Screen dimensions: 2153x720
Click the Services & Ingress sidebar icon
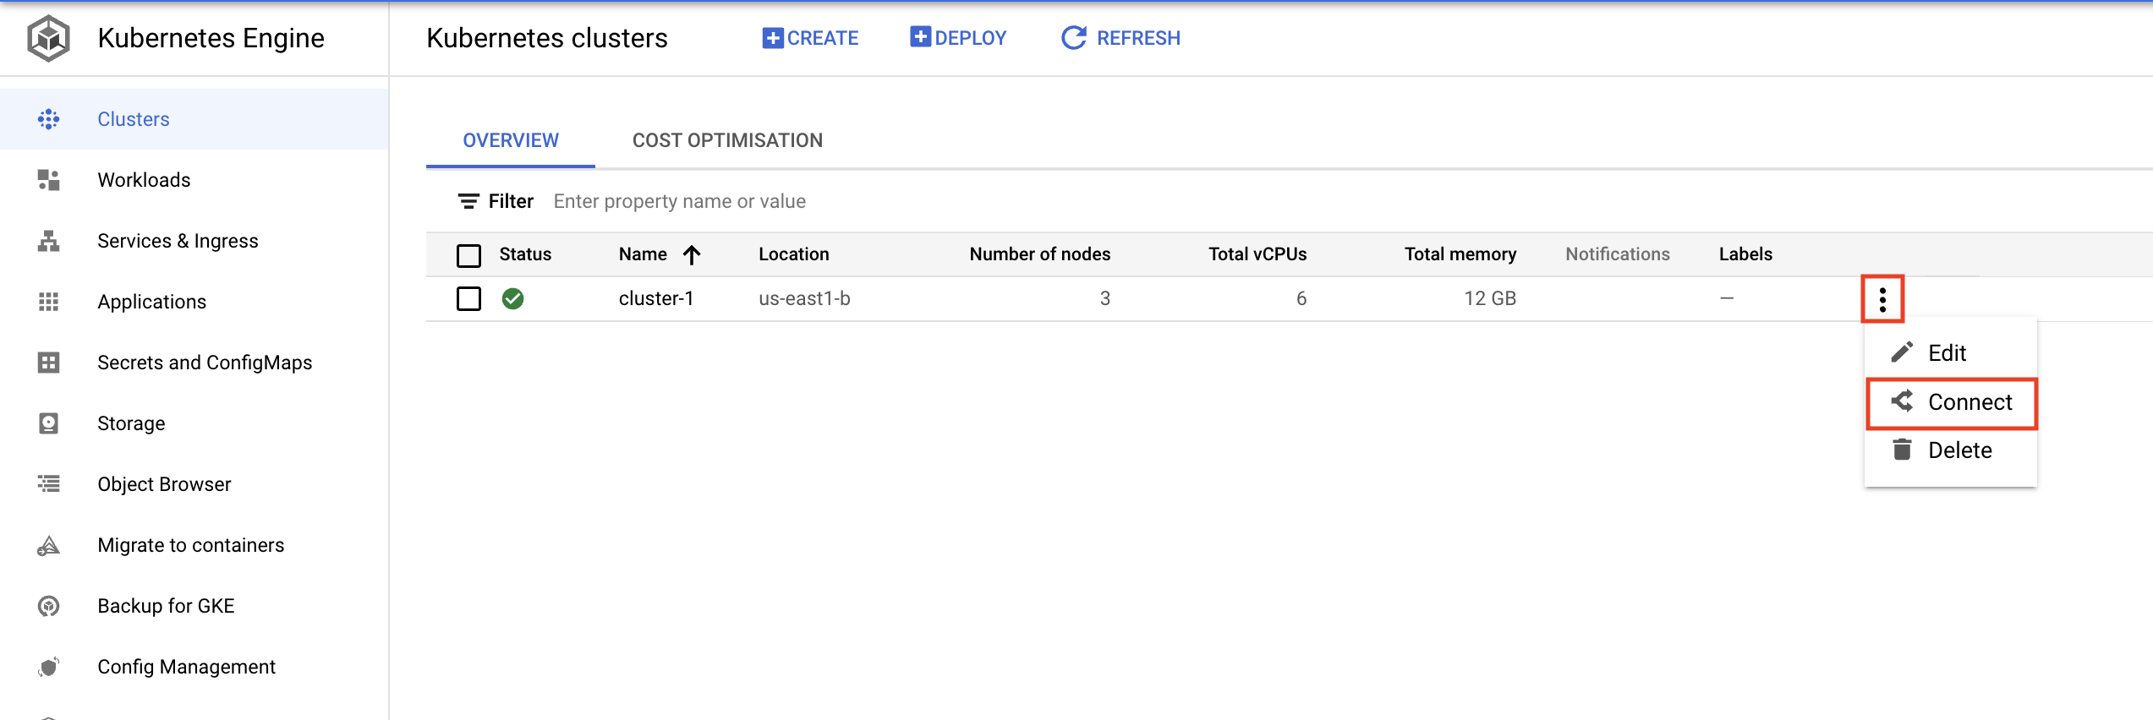click(48, 241)
